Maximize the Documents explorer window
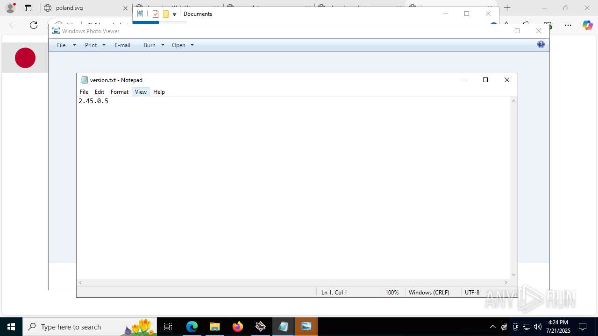The width and height of the screenshot is (598, 336). 467,14
